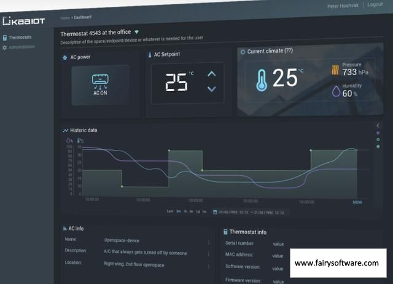Click the Historic data chart icon
Screen dimensions: 393x284
click(x=66, y=130)
